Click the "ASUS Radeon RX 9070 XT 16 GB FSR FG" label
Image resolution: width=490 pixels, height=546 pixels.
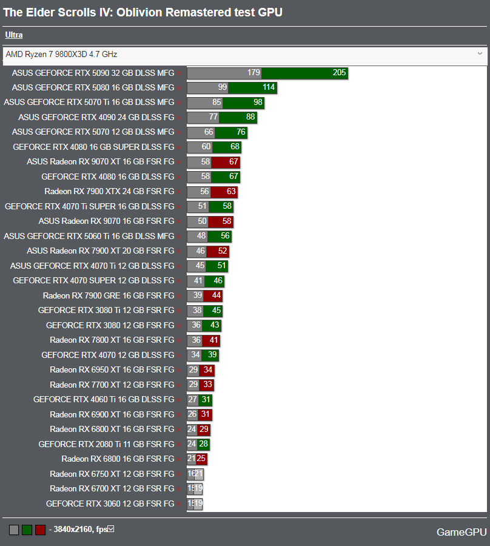pyautogui.click(x=101, y=162)
